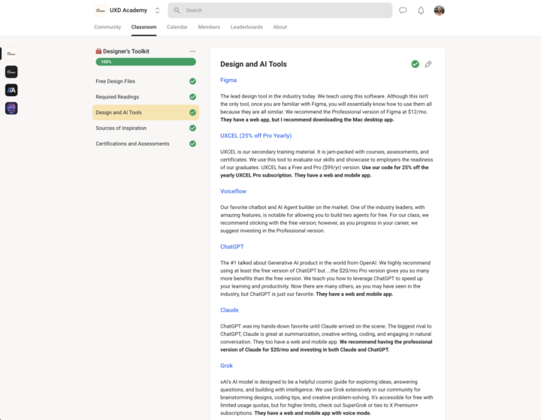The width and height of the screenshot is (541, 420).
Task: Toggle Design and AI Tools completion check in list
Action: coord(193,113)
